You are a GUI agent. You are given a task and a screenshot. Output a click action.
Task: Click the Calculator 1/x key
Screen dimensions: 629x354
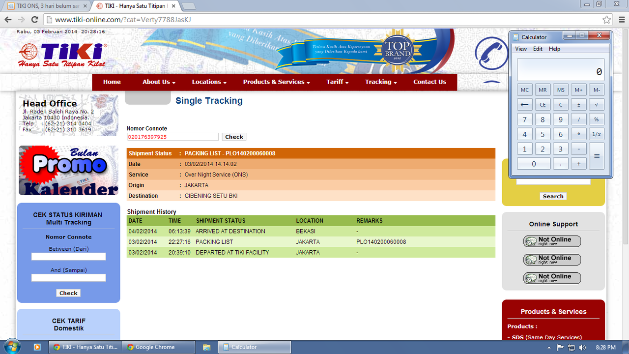pos(597,134)
